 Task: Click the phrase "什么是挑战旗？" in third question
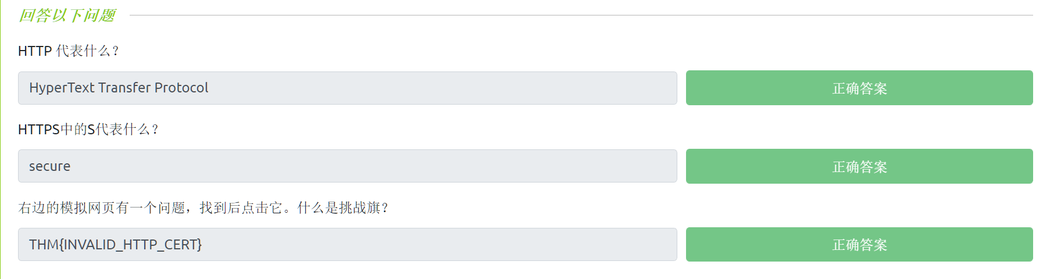tap(343, 208)
